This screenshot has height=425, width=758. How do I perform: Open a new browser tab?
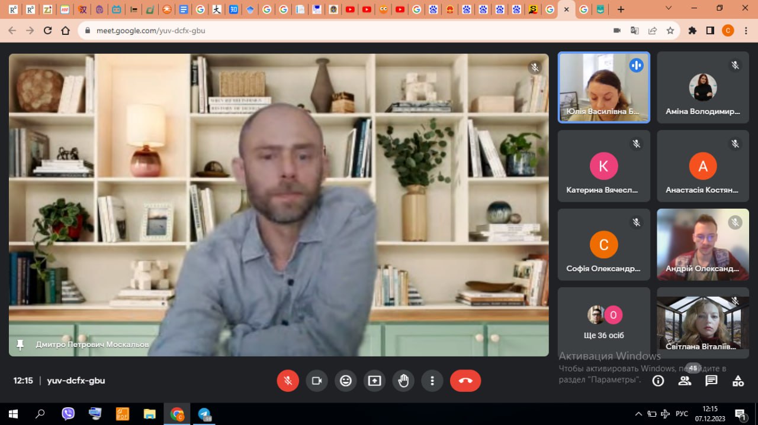pos(621,9)
